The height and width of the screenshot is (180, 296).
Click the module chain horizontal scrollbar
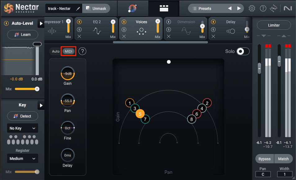(160, 42)
